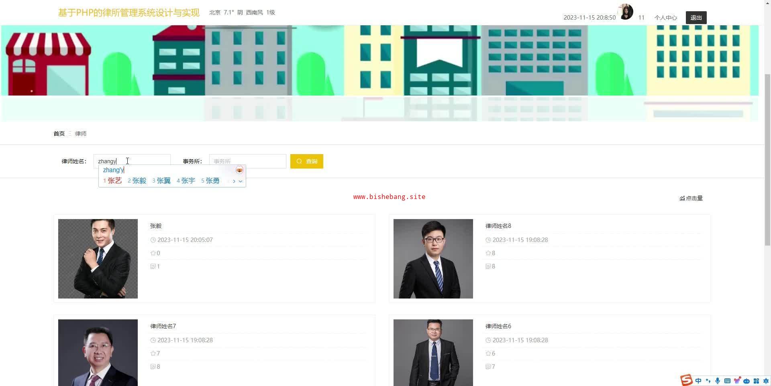Screen dimensions: 771x386
Task: Click the date 2023-11-15 20:05:07
Action: 185,240
